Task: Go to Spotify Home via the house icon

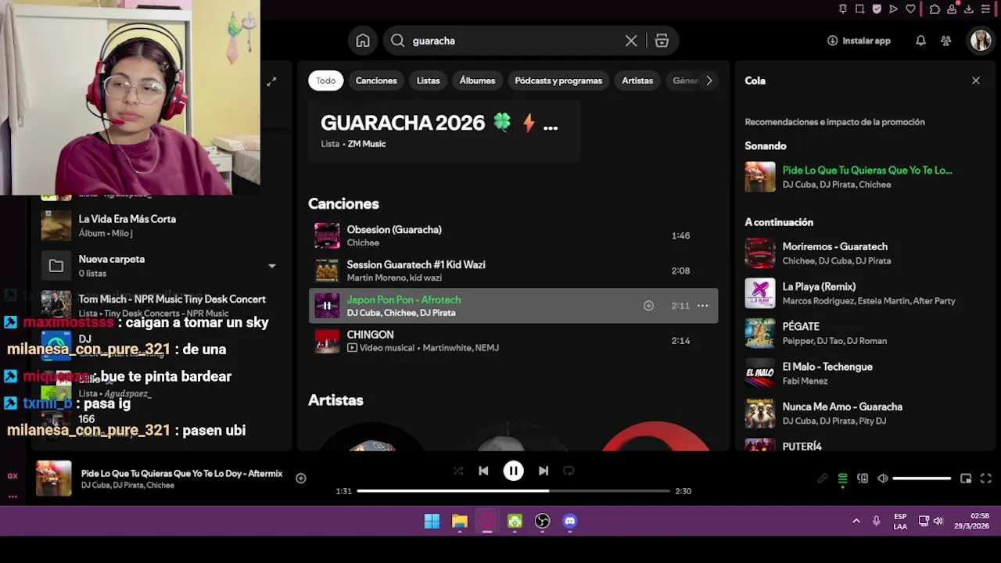Action: pos(363,41)
